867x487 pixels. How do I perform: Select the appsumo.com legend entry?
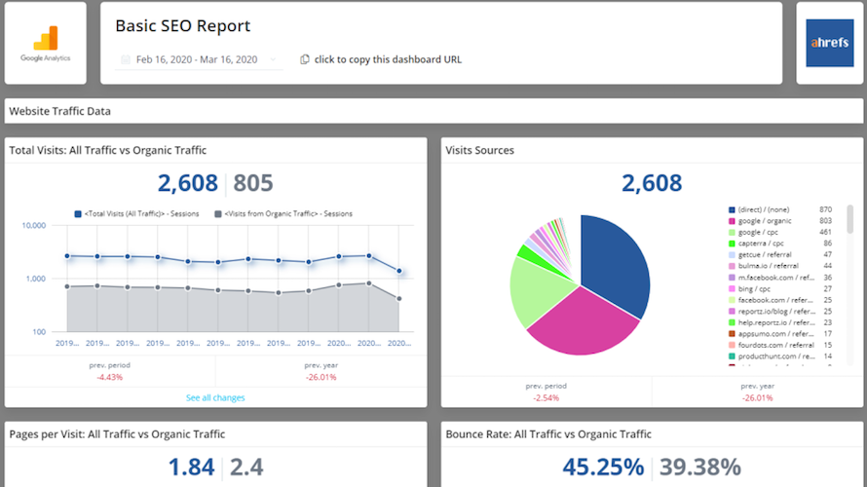[779, 334]
